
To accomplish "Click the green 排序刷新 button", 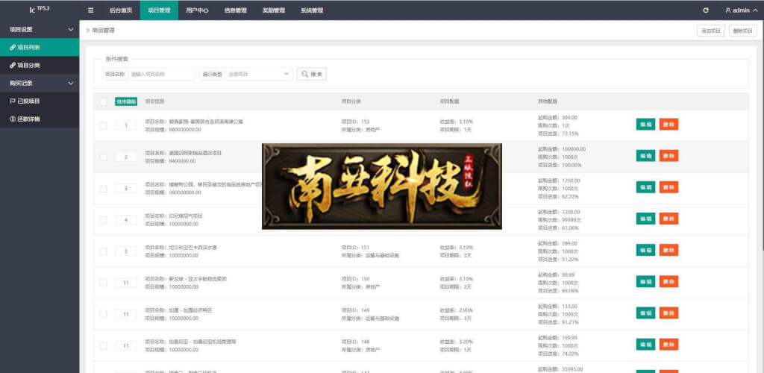I will 126,101.
